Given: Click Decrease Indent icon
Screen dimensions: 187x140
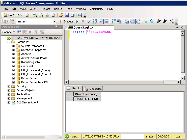Looking at the screenshot, I should 159,21.
